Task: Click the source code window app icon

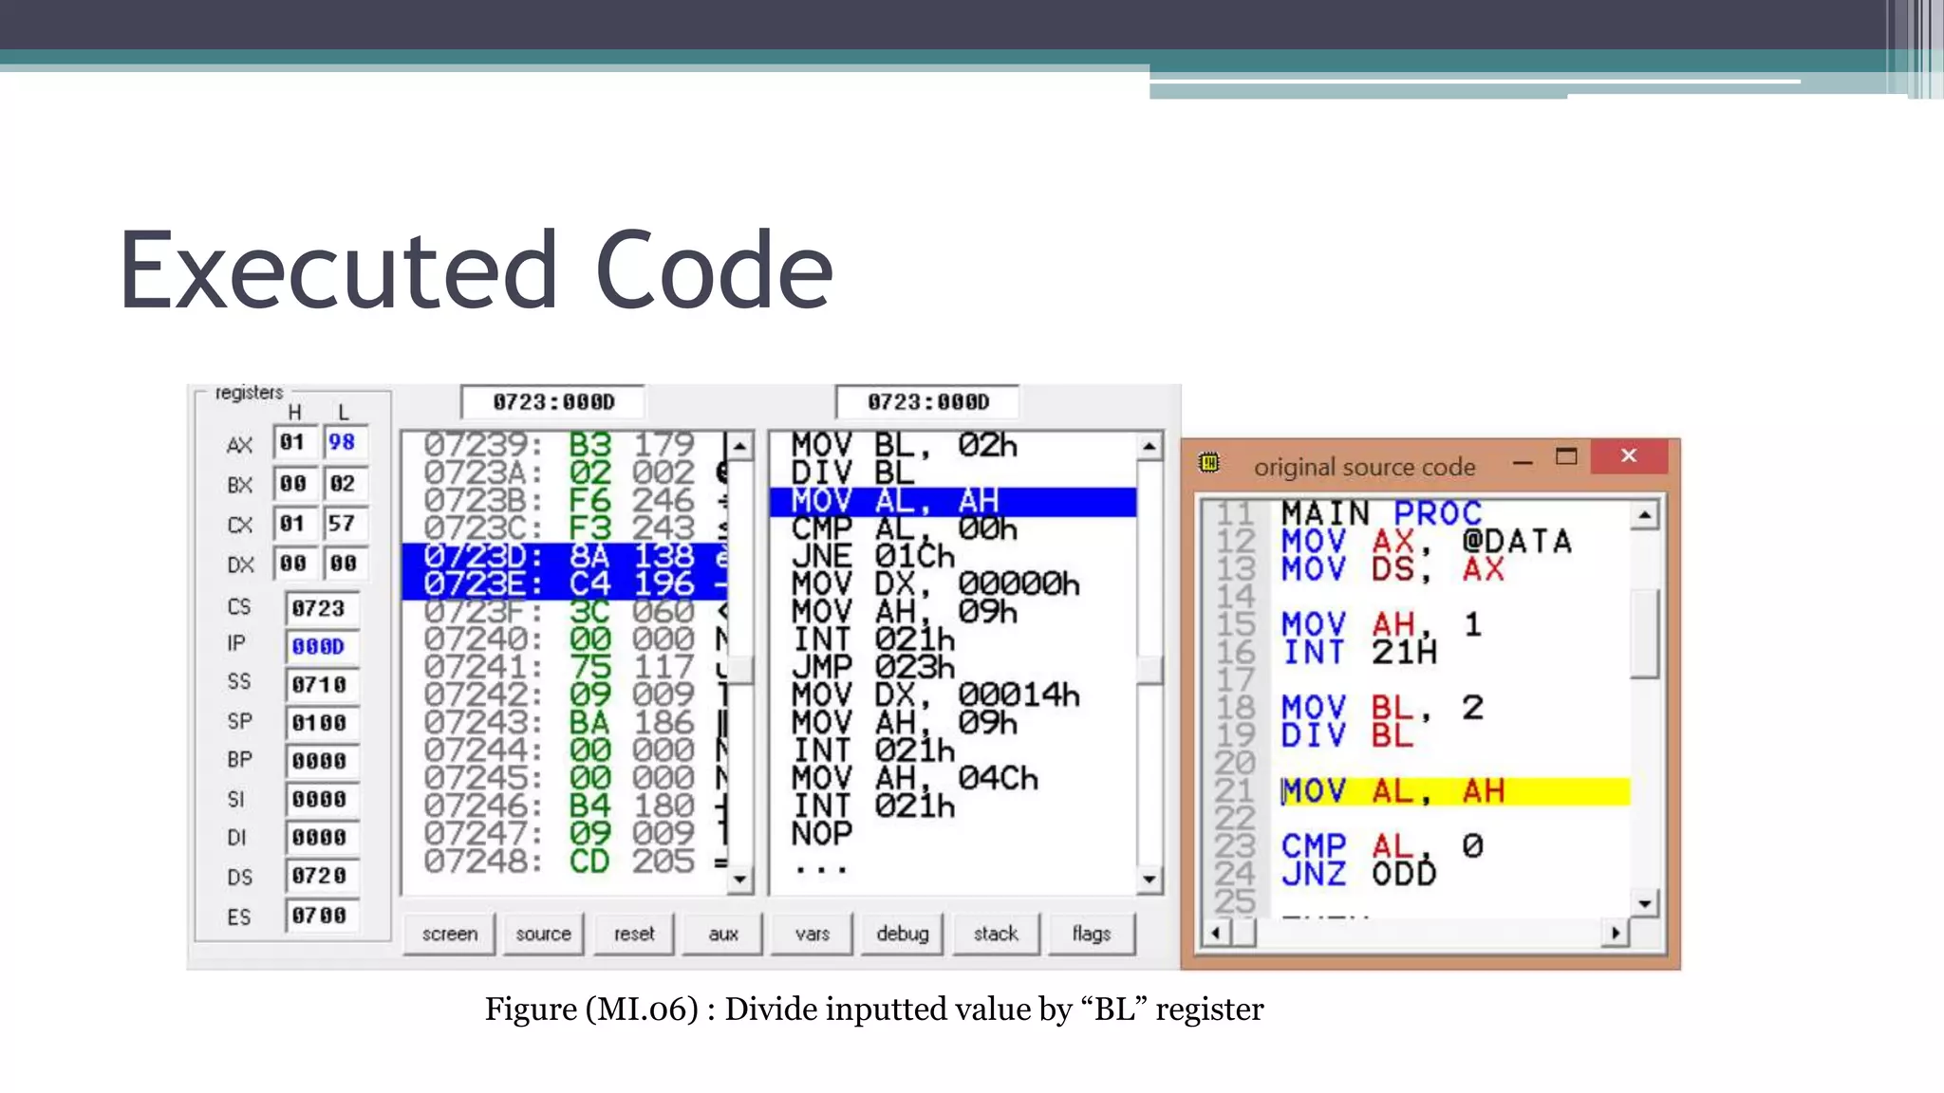Action: click(1209, 463)
